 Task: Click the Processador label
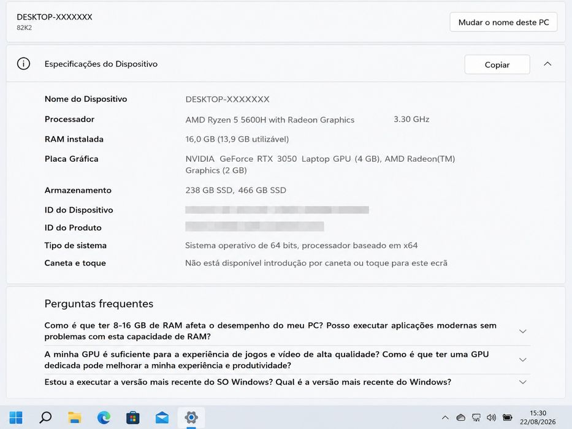pos(69,120)
